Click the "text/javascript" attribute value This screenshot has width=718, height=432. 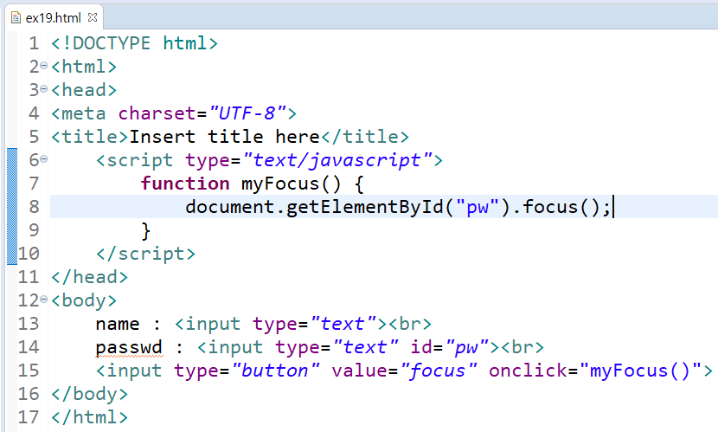pyautogui.click(x=338, y=160)
